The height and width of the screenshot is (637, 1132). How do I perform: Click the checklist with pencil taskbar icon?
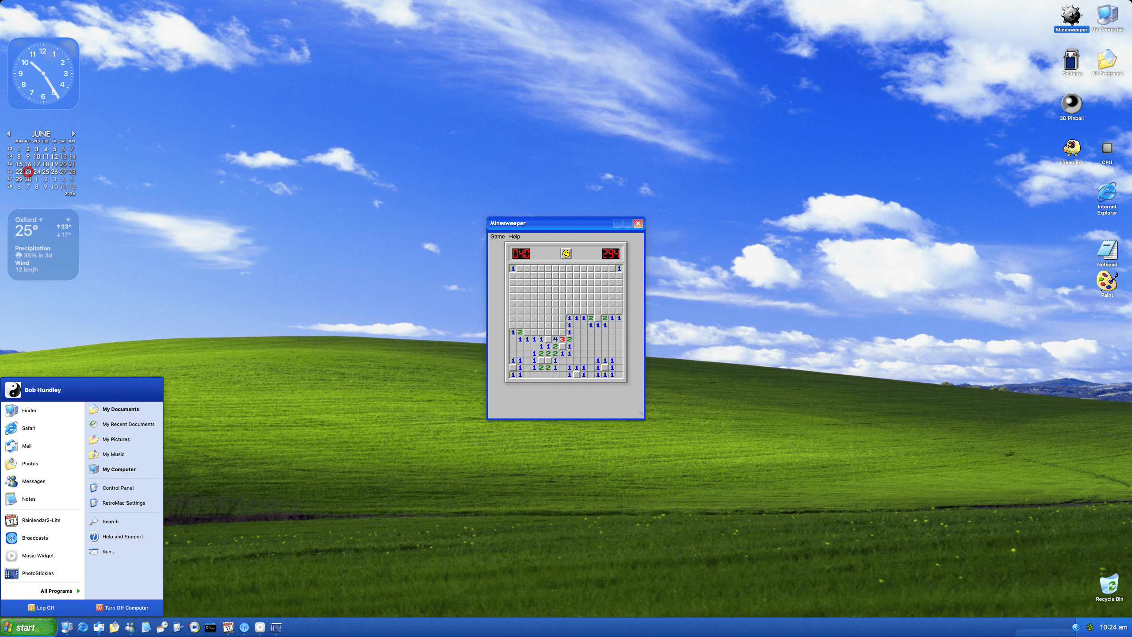click(x=178, y=627)
